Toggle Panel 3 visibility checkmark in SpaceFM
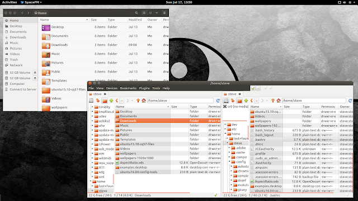358x201 pixels. point(265,88)
